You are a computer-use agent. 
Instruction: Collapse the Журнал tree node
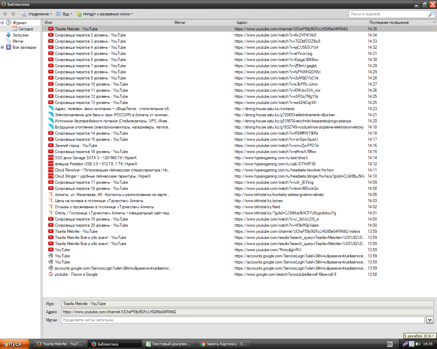[x=2, y=23]
